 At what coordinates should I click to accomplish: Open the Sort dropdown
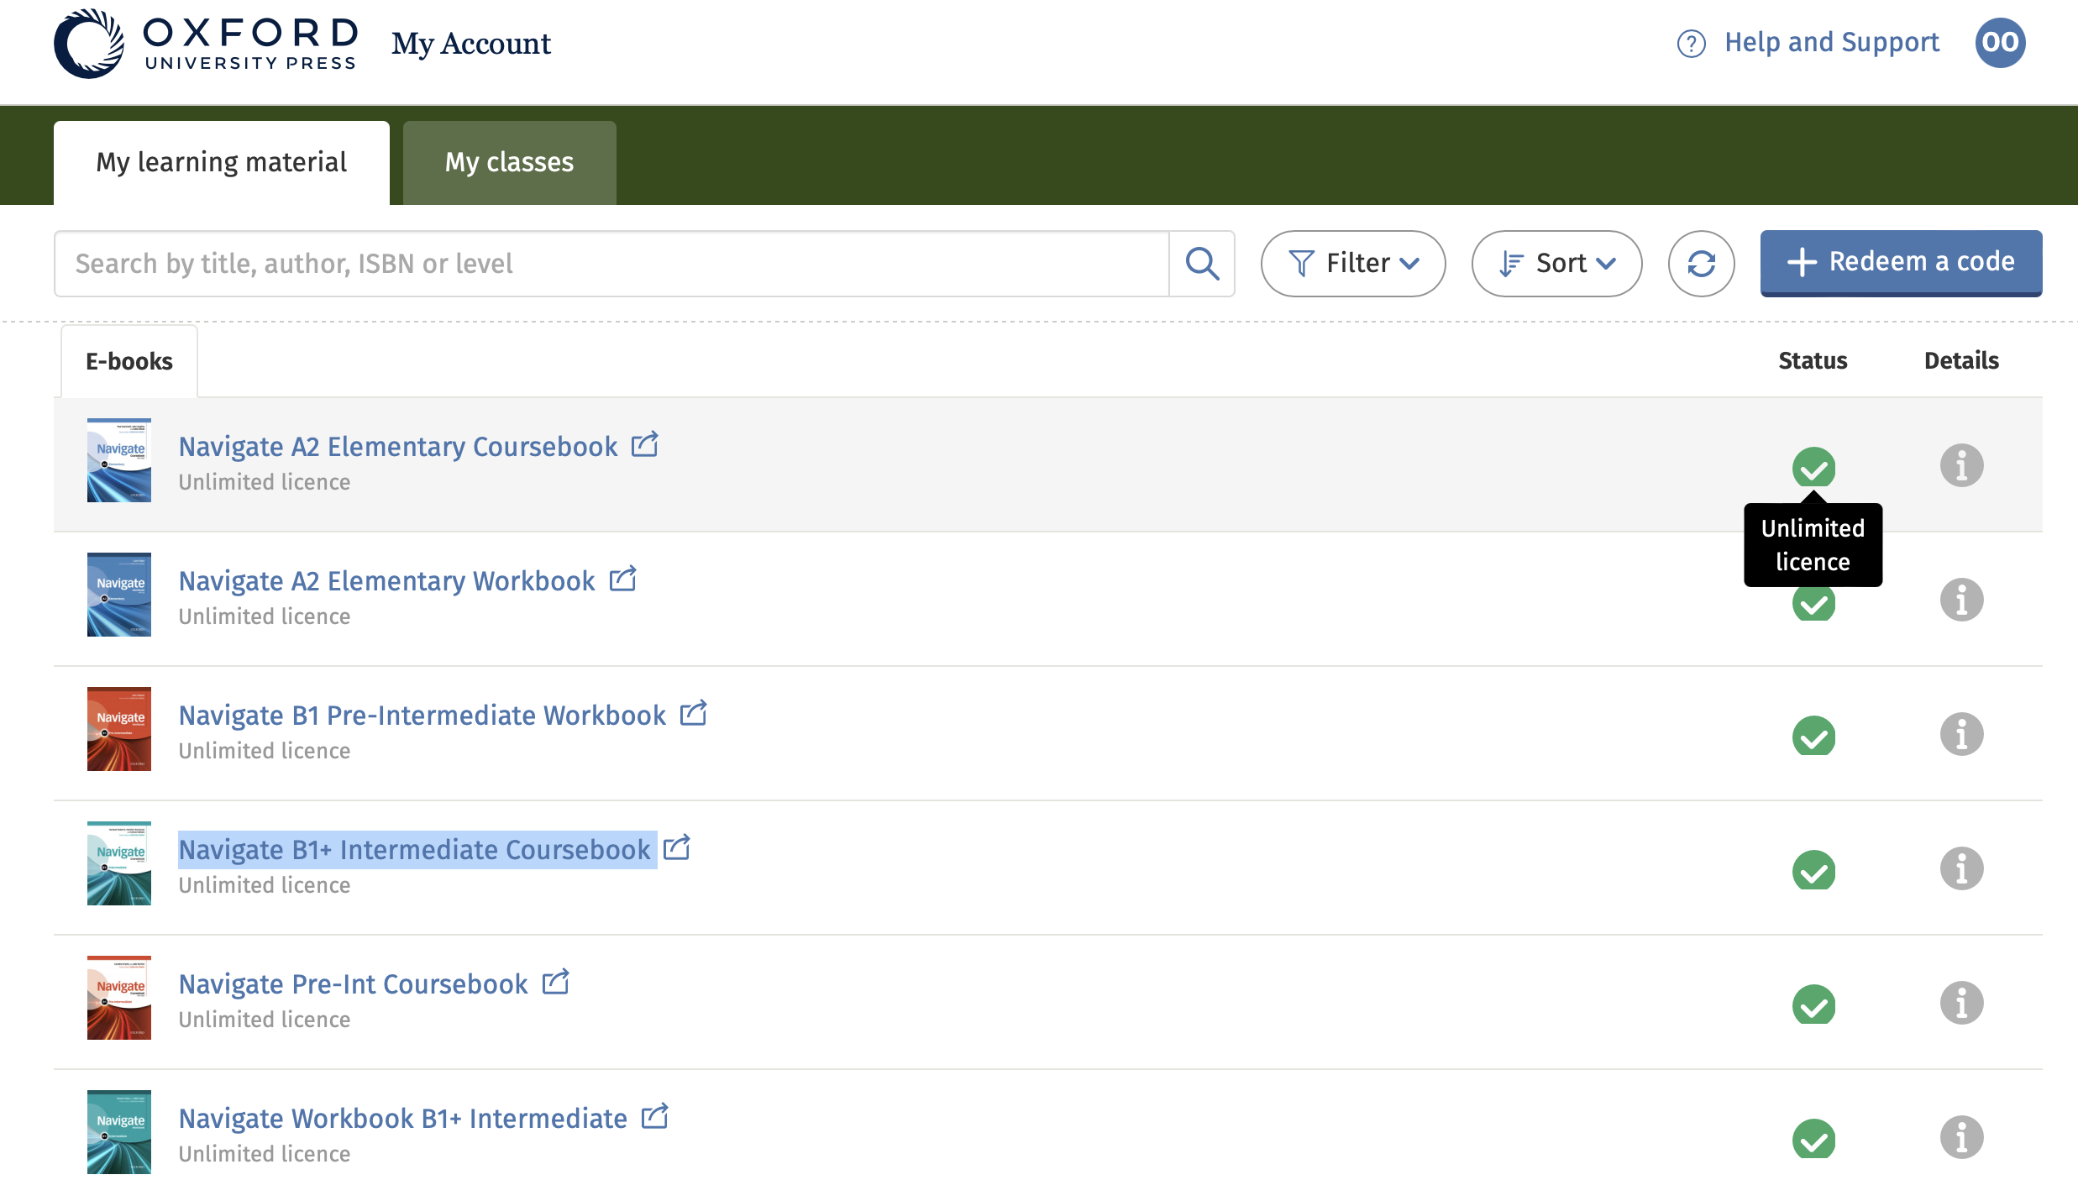coord(1556,264)
